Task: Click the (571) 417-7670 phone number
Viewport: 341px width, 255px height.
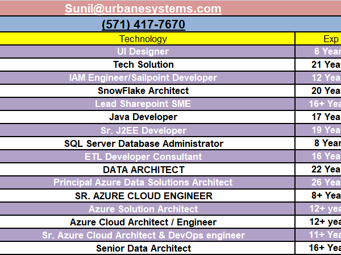Action: pyautogui.click(x=143, y=25)
